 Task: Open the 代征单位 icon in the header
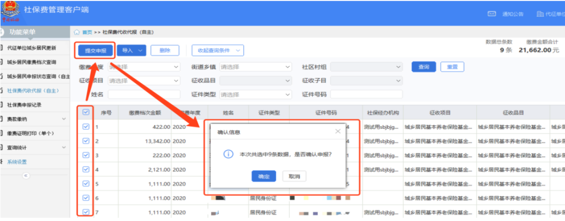(540, 14)
